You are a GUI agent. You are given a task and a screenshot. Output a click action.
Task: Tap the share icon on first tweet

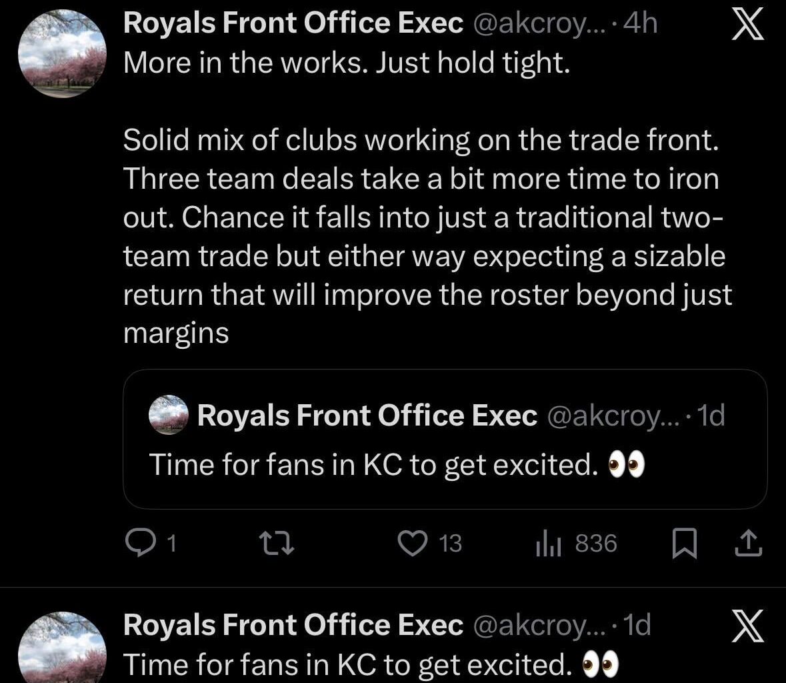point(748,544)
